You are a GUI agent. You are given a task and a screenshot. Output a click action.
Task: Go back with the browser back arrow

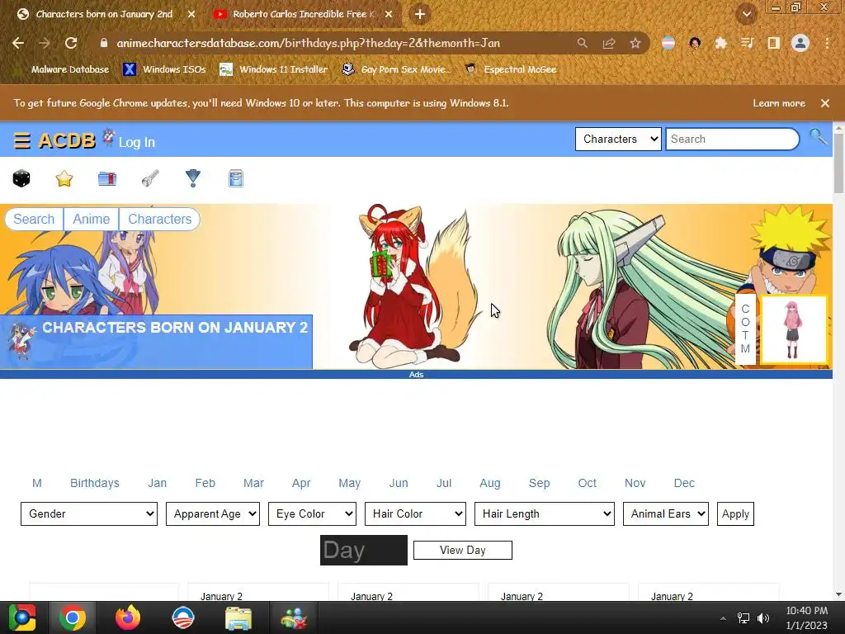click(18, 43)
